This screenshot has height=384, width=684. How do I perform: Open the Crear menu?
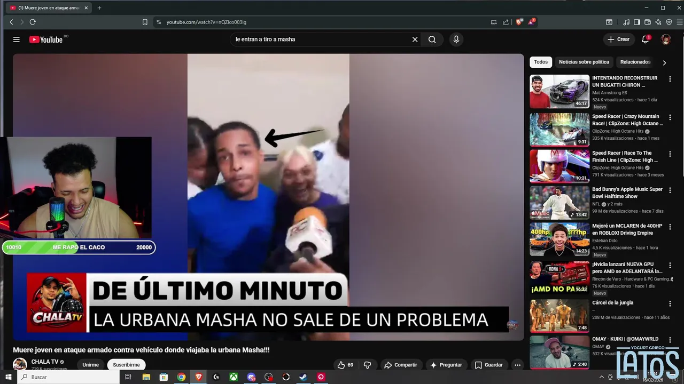618,39
